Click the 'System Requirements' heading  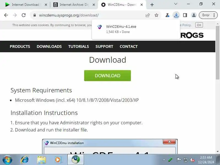click(x=41, y=90)
